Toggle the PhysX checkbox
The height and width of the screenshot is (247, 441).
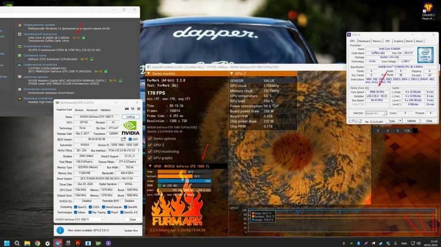pyautogui.click(x=109, y=213)
